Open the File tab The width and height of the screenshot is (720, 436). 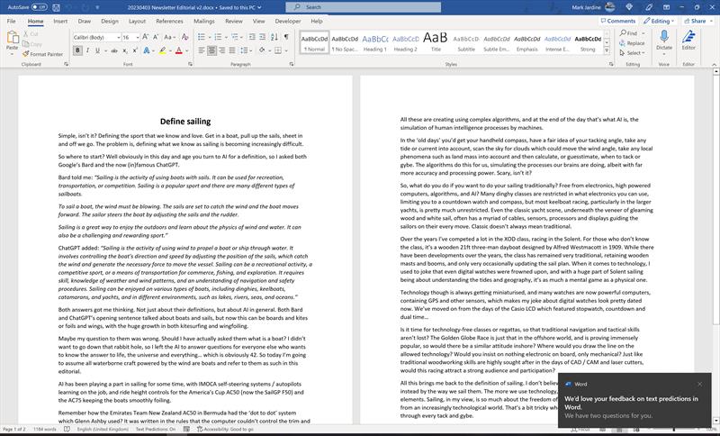pyautogui.click(x=12, y=21)
